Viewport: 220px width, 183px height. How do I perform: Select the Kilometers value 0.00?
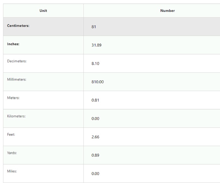pyautogui.click(x=95, y=119)
